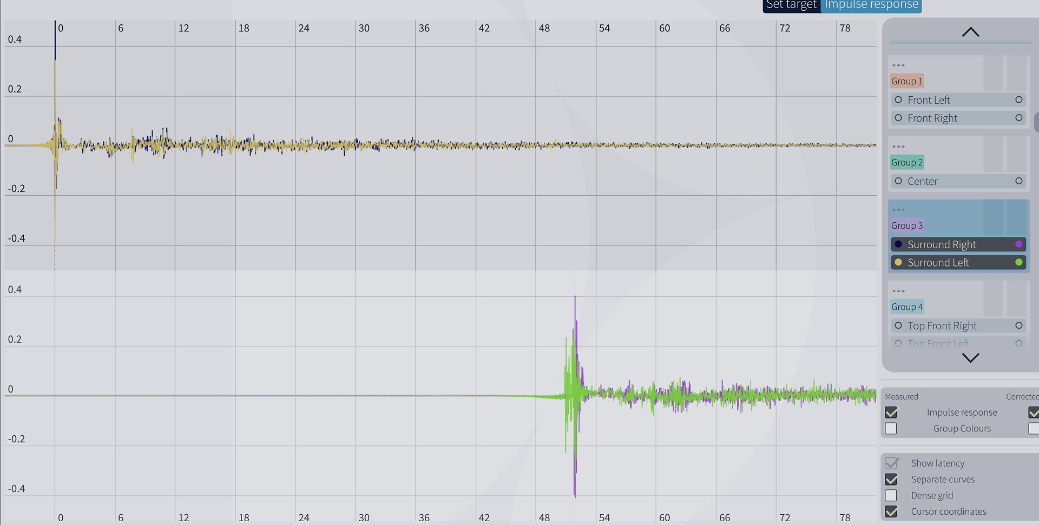
Task: Select the Group 1 label tag
Action: click(907, 81)
